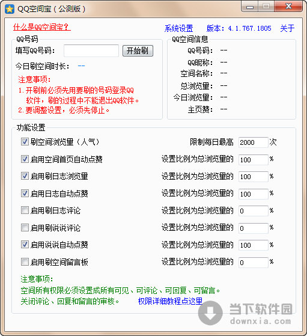
Task: Enable 启用刷空间留言板 checkbox
Action: point(25,262)
